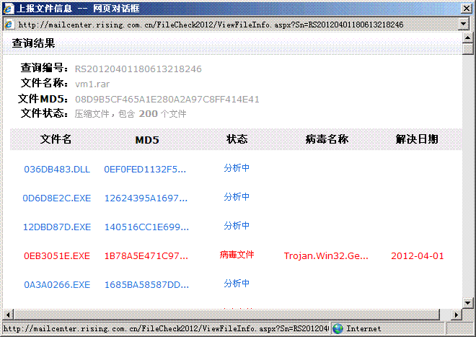This screenshot has height=337, width=476.
Task: Click the status bar URL text
Action: [166, 328]
